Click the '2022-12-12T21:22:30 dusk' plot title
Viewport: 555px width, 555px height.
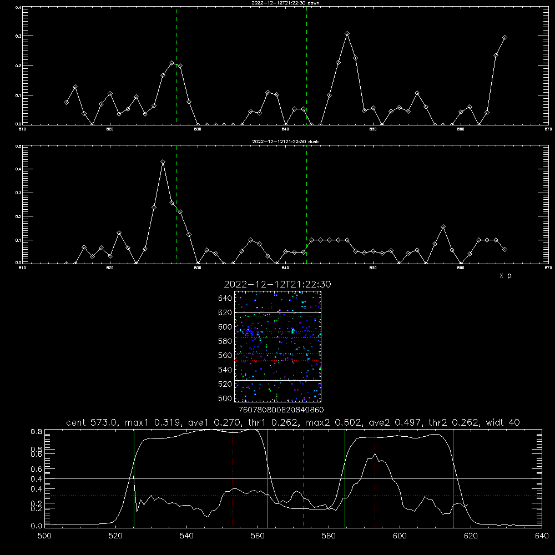click(x=285, y=142)
